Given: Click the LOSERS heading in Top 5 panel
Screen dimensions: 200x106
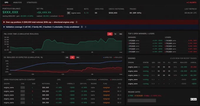Looking at the screenshot, I should click(x=168, y=37).
